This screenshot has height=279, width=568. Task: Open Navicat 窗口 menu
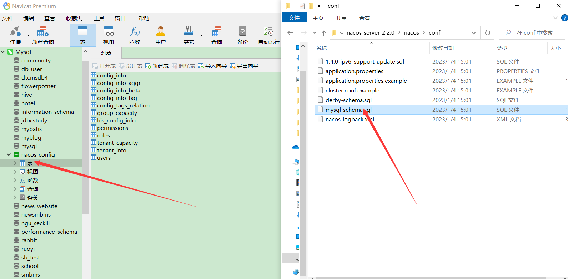(x=120, y=18)
